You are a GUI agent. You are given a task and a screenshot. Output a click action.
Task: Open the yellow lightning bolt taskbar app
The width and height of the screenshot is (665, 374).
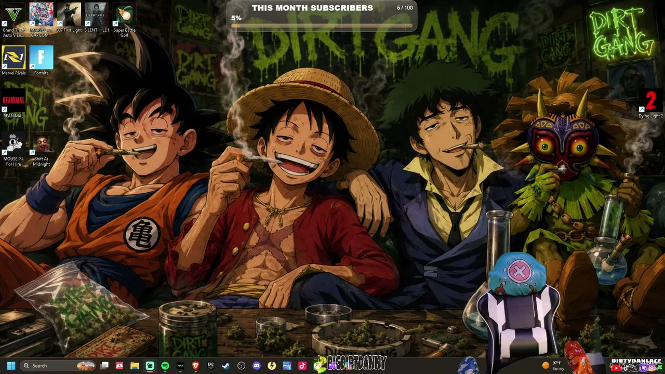(272, 366)
